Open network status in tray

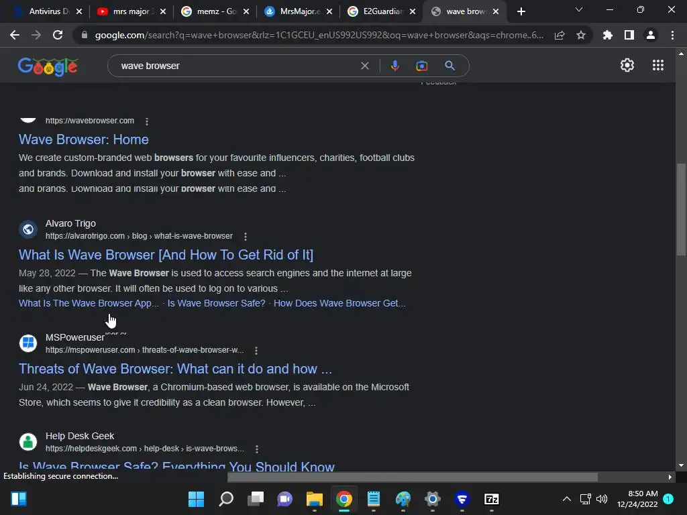point(585,499)
